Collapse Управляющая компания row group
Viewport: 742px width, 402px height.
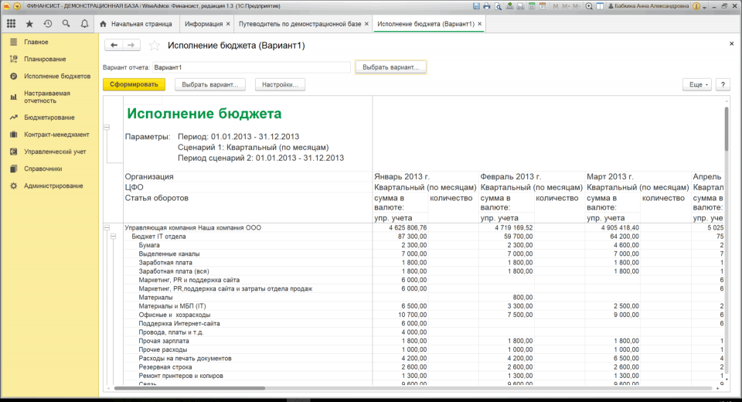coord(107,227)
